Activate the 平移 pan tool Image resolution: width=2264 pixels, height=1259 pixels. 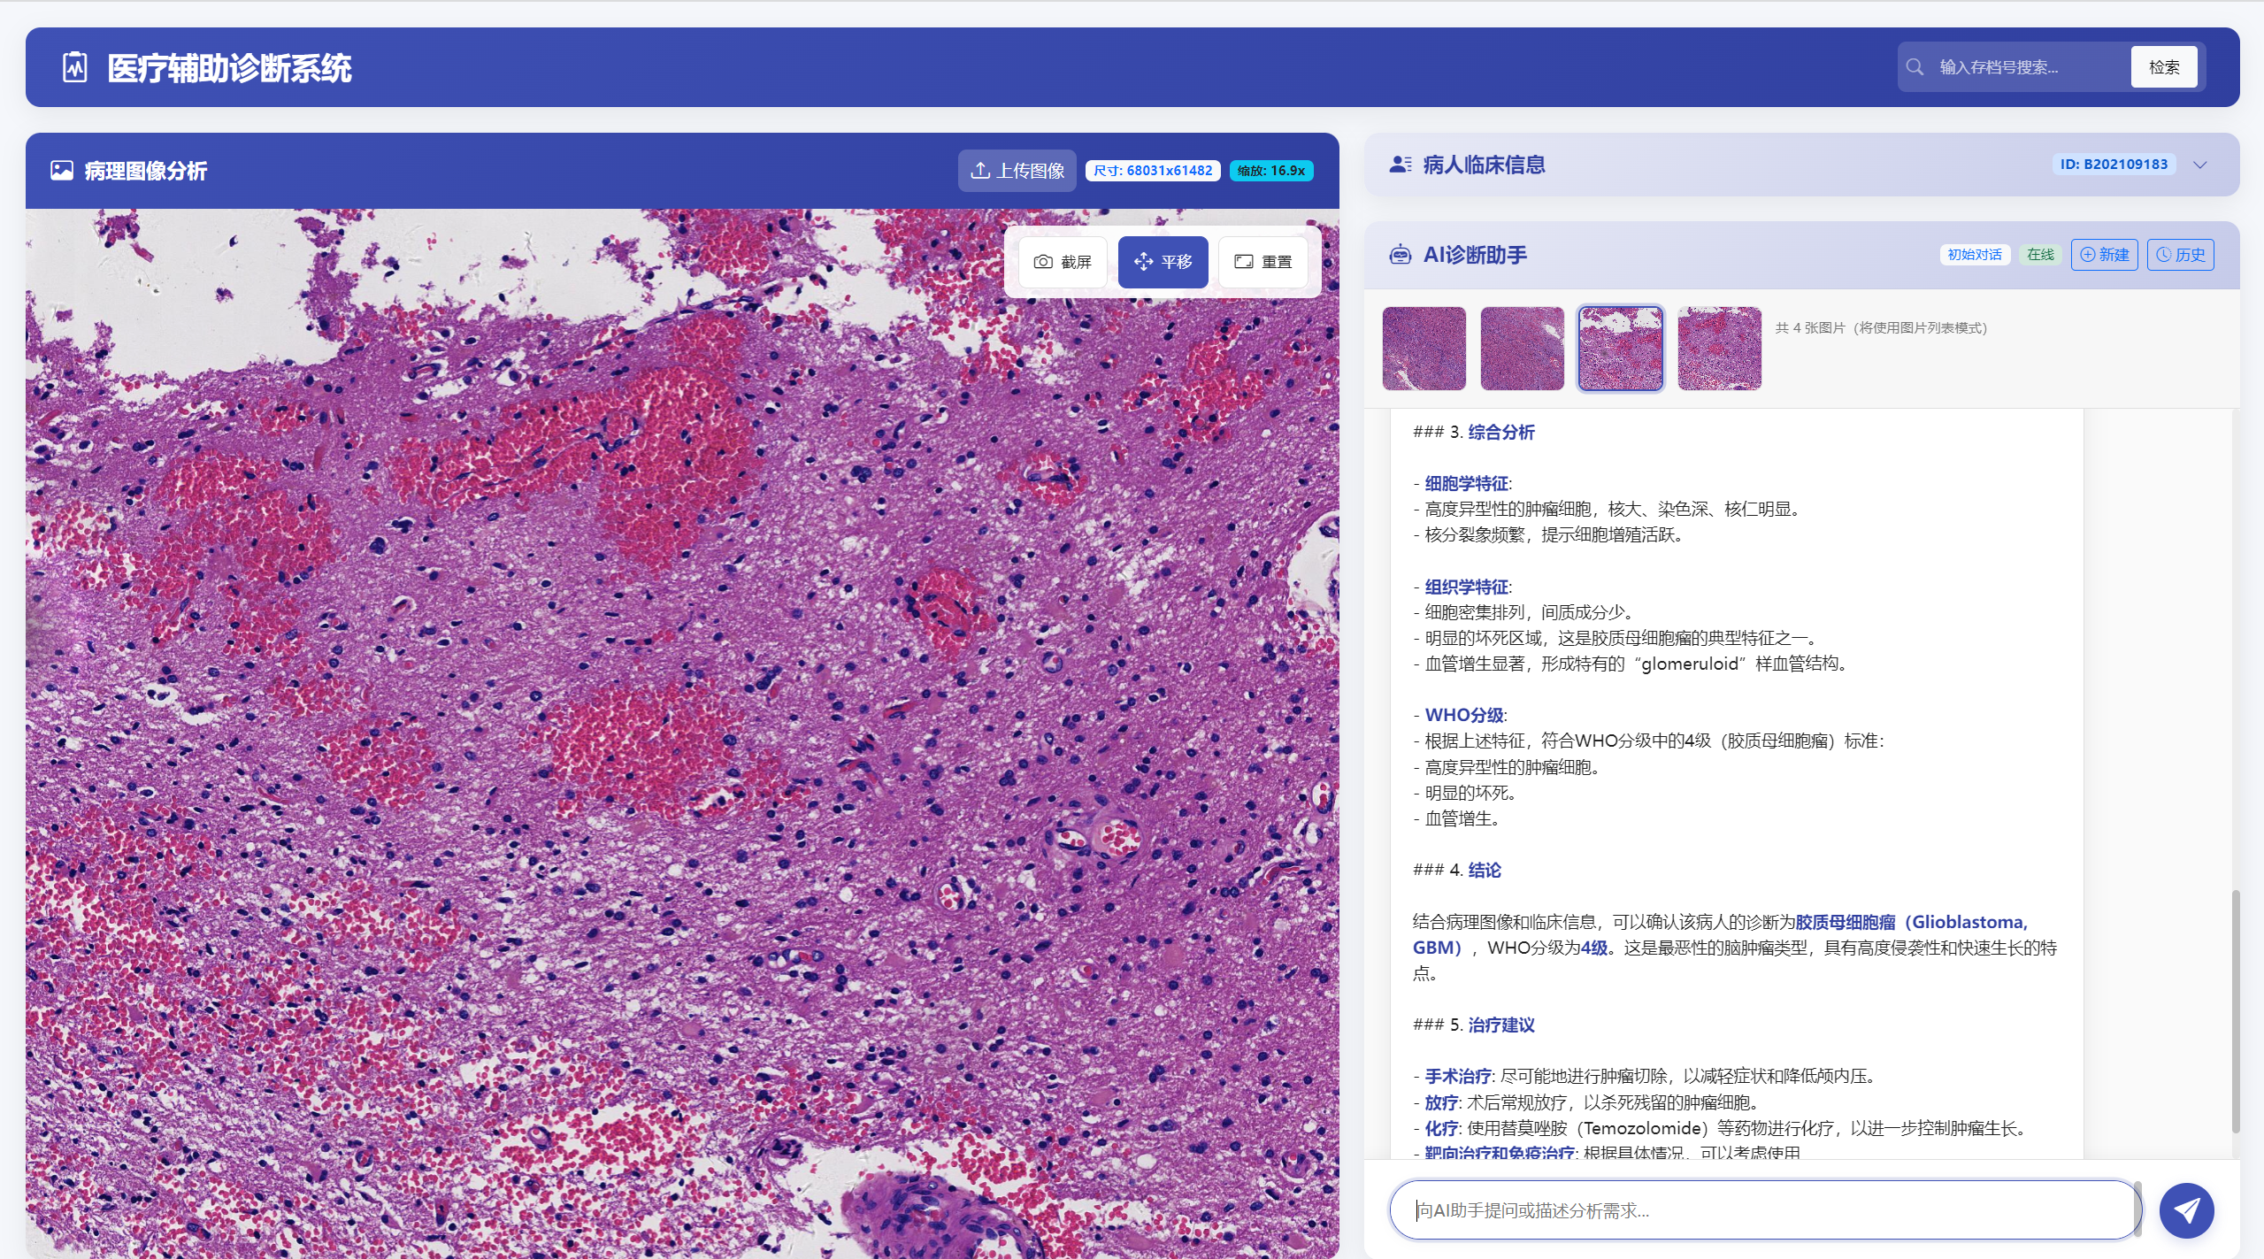tap(1163, 262)
